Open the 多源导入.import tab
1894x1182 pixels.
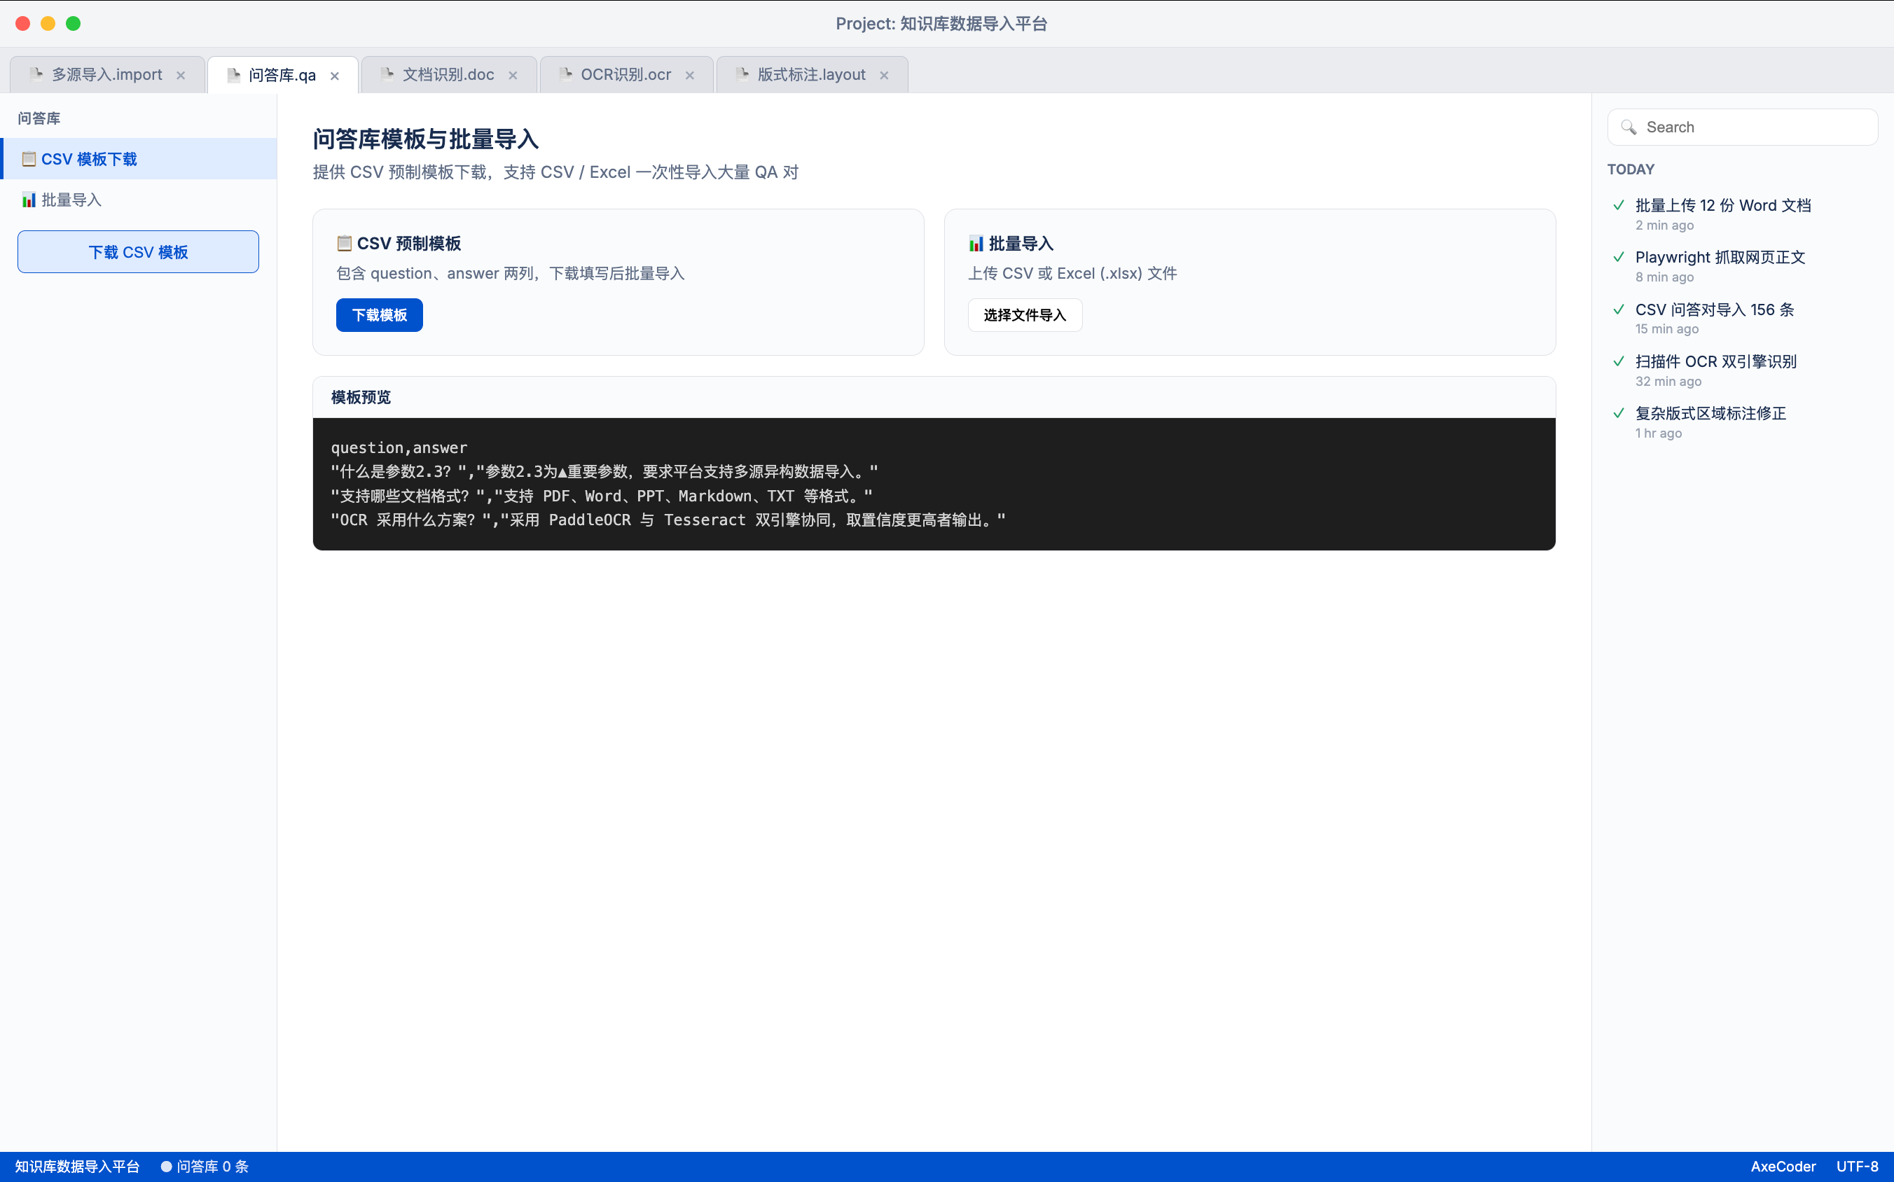pos(107,74)
